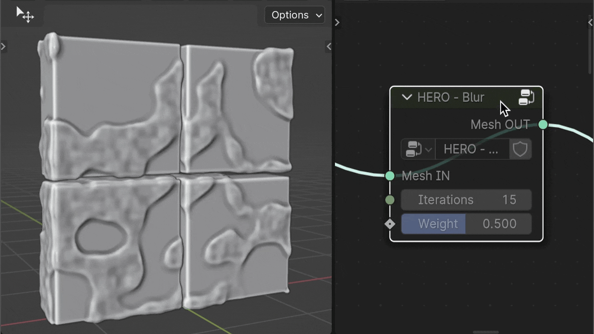The width and height of the screenshot is (594, 334).
Task: Click the Mesh OUT output socket
Action: pos(543,124)
